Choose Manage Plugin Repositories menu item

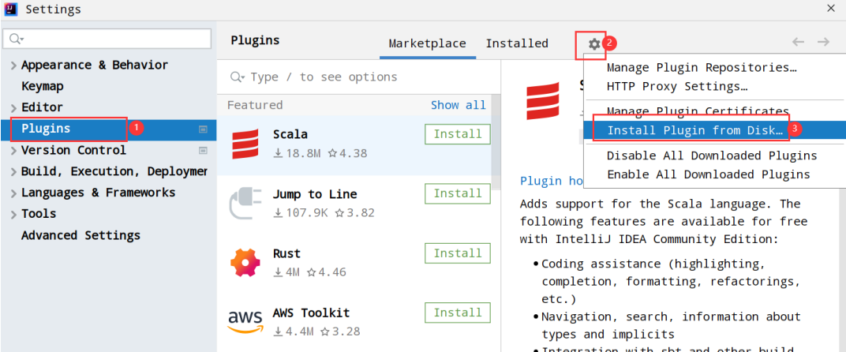click(x=702, y=68)
